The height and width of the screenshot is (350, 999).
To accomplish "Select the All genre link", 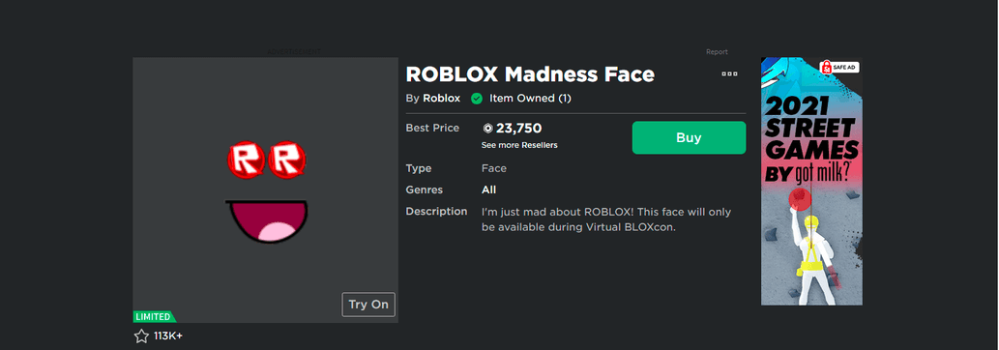I will (x=488, y=190).
